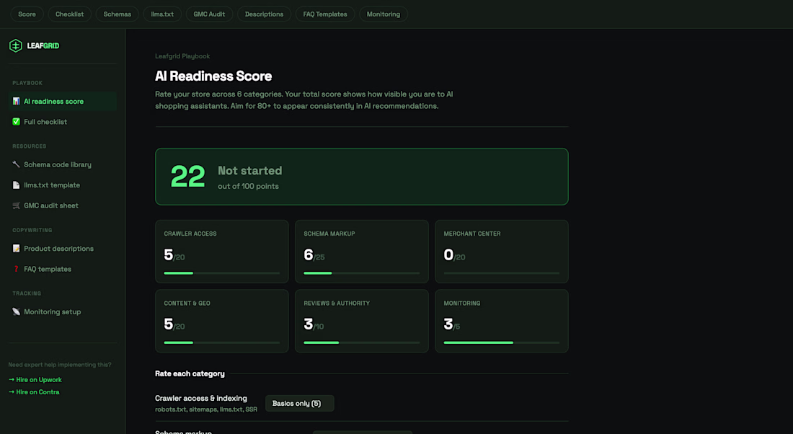
Task: Switch to the Monitoring top tab
Action: click(x=384, y=14)
